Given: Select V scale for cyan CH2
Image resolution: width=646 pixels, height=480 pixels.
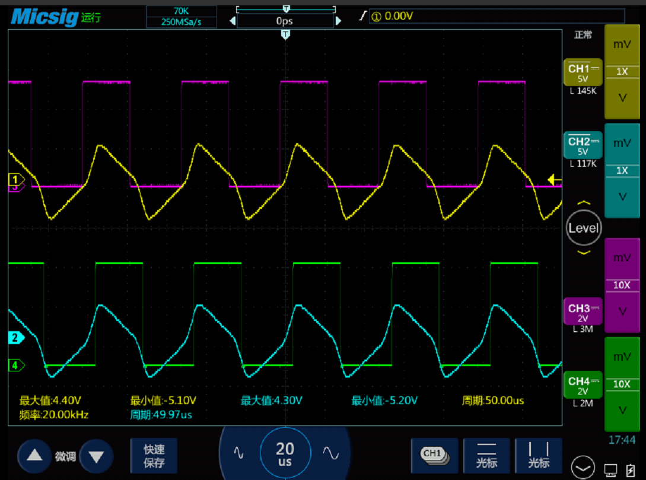Looking at the screenshot, I should pos(622,197).
